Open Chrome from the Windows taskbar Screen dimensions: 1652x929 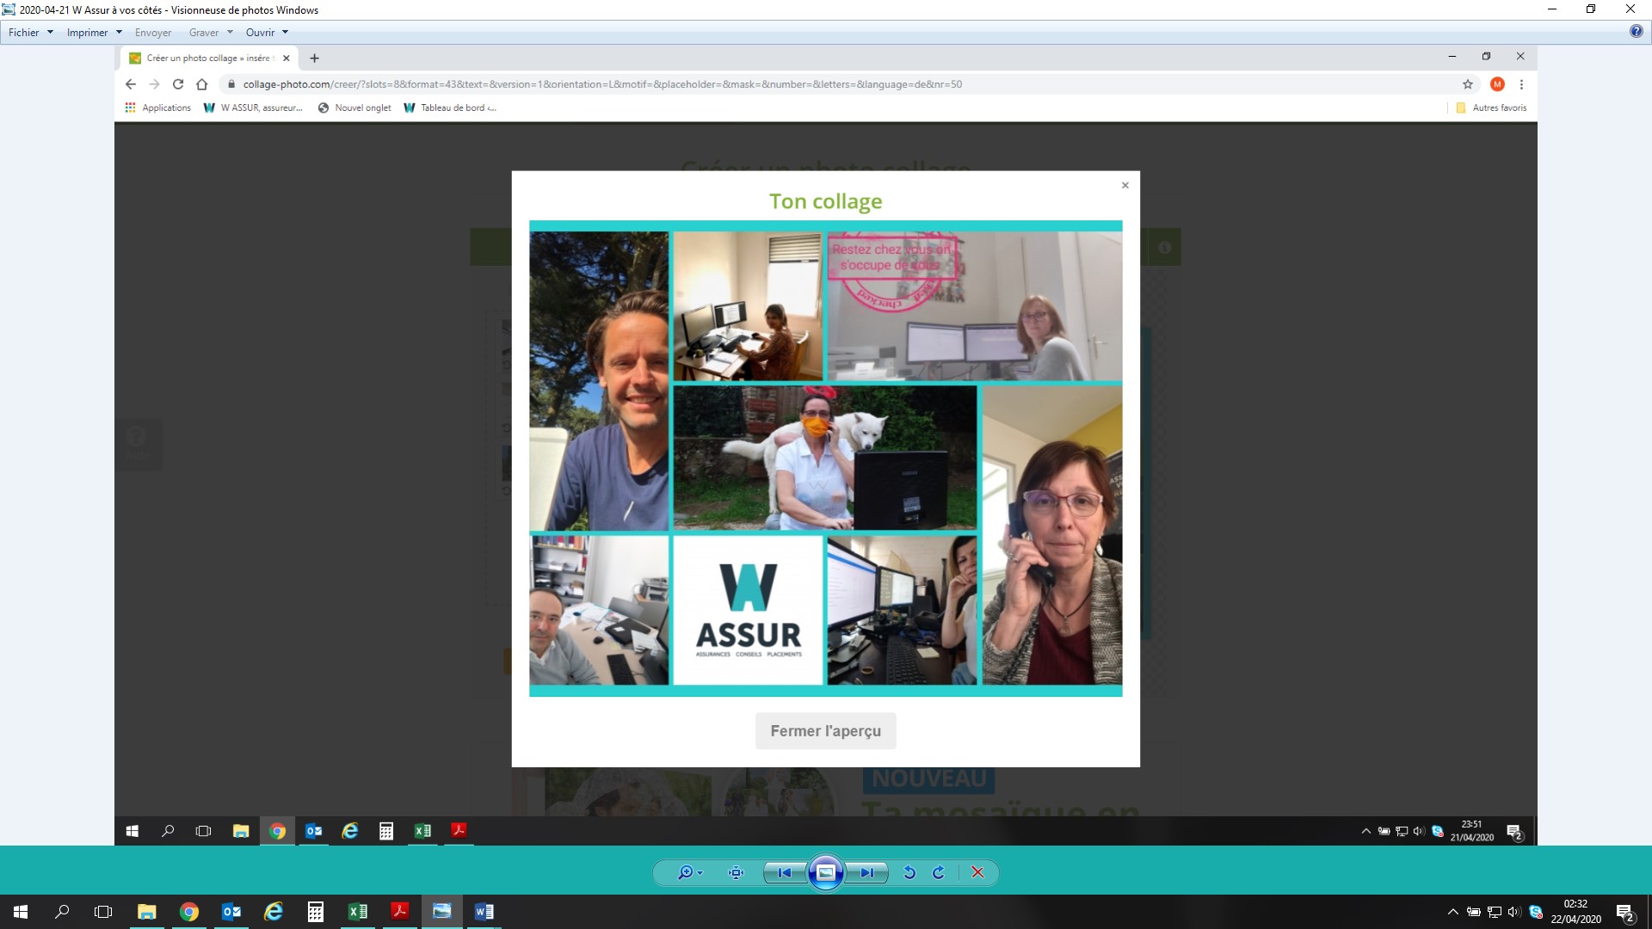tap(189, 912)
